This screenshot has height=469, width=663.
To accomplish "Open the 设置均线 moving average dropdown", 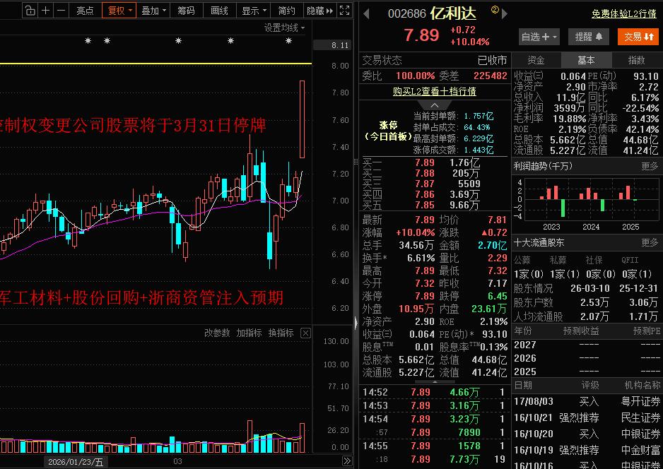I will coord(285,28).
